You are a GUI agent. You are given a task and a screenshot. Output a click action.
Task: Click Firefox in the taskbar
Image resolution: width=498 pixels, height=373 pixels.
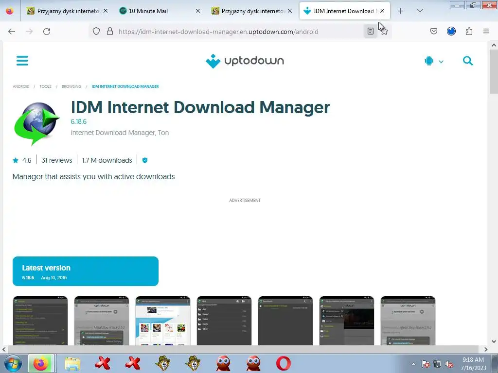pos(41,363)
